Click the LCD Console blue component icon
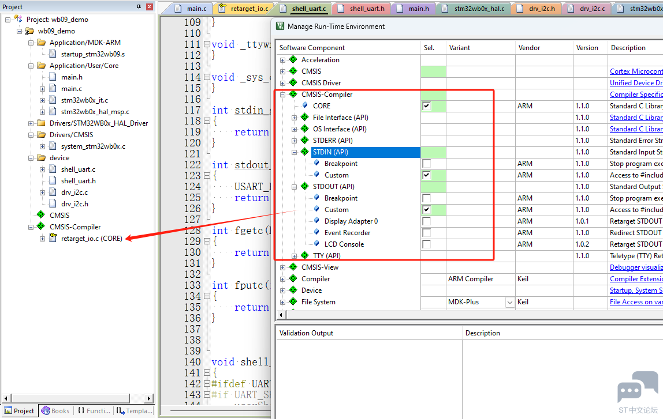 coord(316,243)
